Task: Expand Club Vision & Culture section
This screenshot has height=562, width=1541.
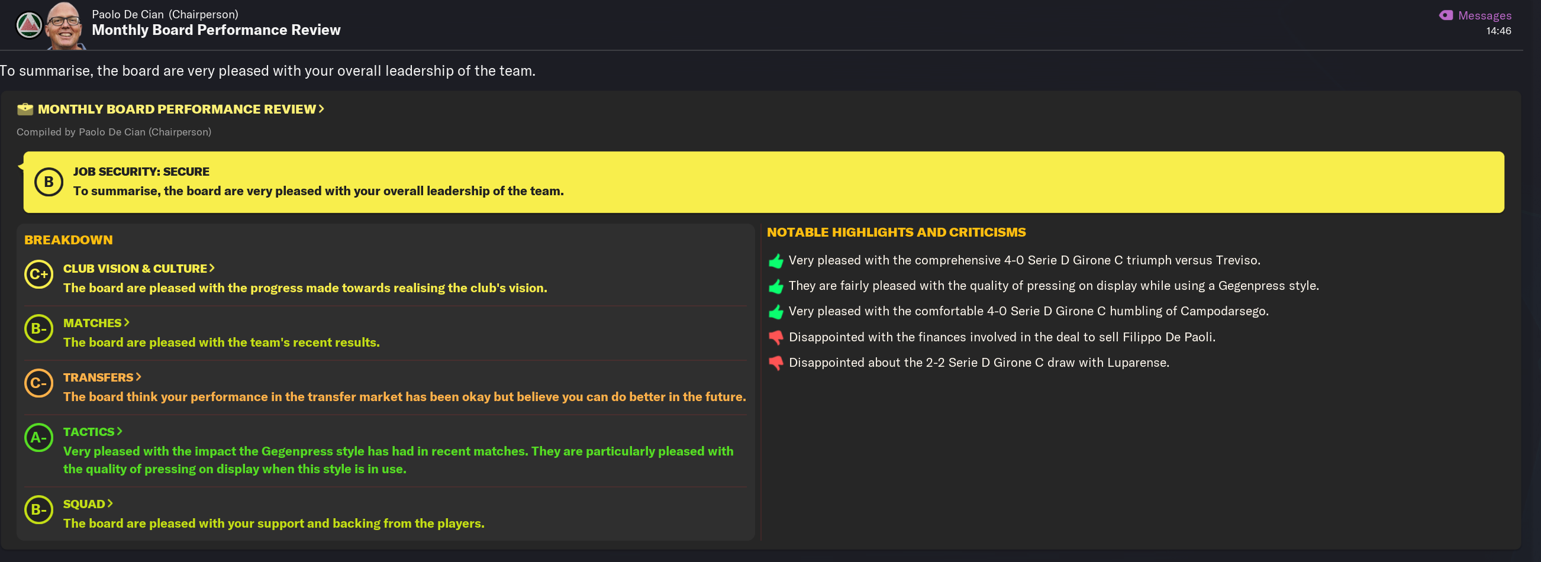Action: click(x=139, y=269)
